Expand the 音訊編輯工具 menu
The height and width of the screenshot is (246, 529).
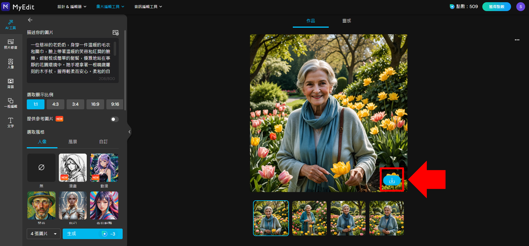148,7
